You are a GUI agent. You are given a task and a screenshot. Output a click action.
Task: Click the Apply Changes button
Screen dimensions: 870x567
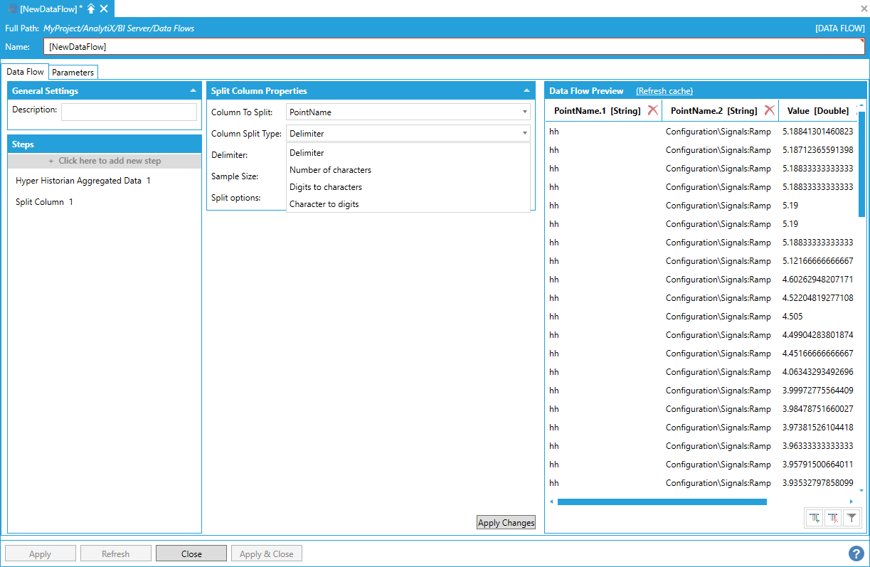506,523
